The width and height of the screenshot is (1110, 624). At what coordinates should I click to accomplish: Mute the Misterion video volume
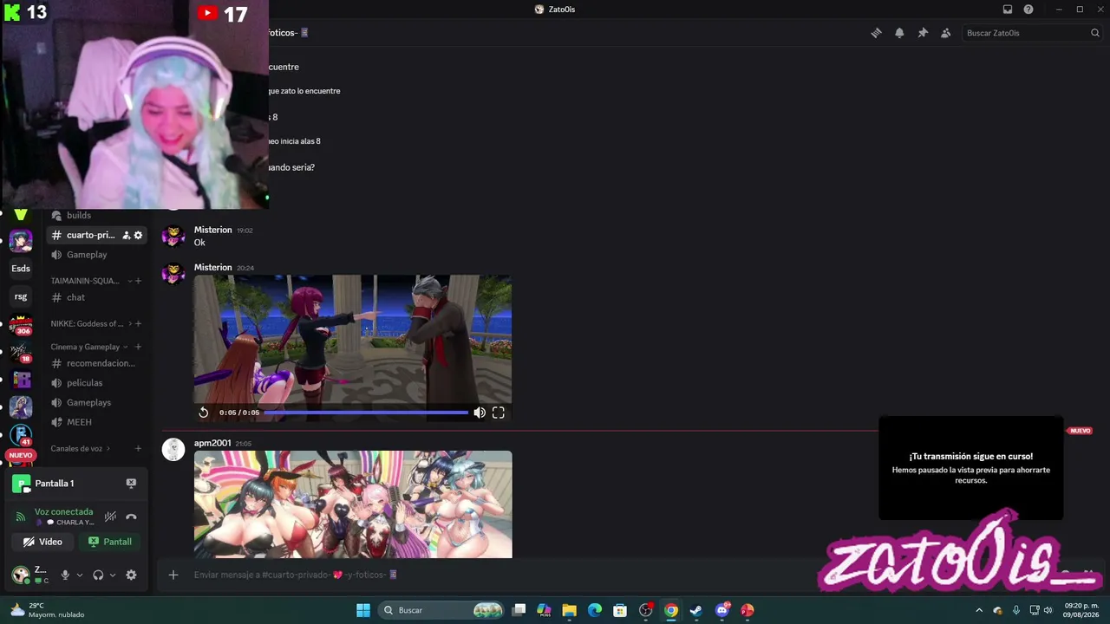click(480, 413)
